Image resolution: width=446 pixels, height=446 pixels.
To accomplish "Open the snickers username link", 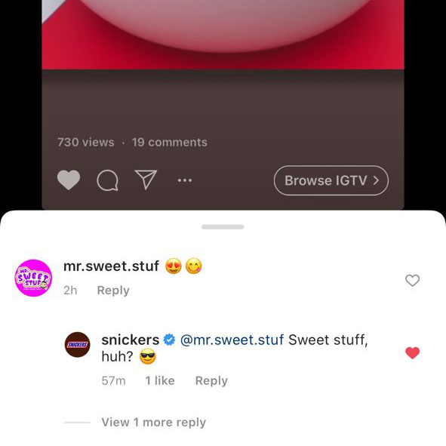I will [131, 340].
